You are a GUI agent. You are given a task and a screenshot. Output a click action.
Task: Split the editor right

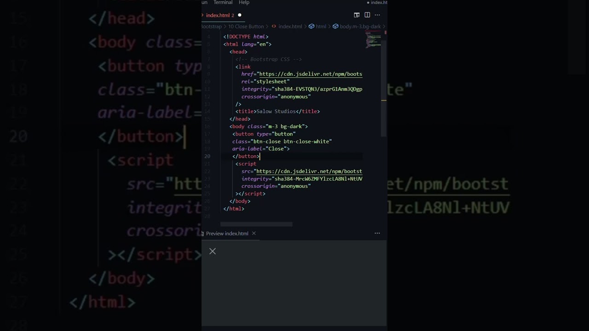pyautogui.click(x=367, y=15)
